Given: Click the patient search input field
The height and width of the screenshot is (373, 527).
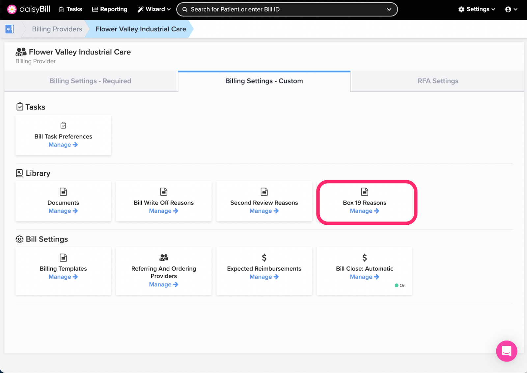Looking at the screenshot, I should tap(287, 10).
